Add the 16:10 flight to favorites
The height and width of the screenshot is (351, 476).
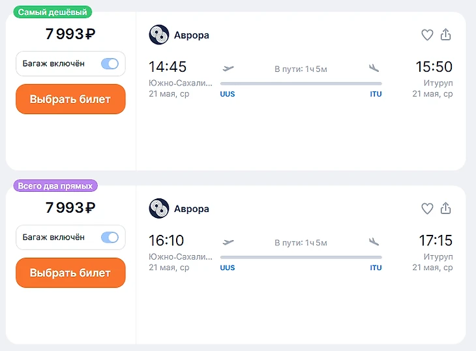tap(427, 209)
